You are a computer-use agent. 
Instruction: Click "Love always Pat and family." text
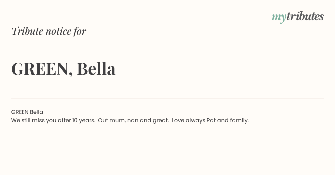[210, 120]
